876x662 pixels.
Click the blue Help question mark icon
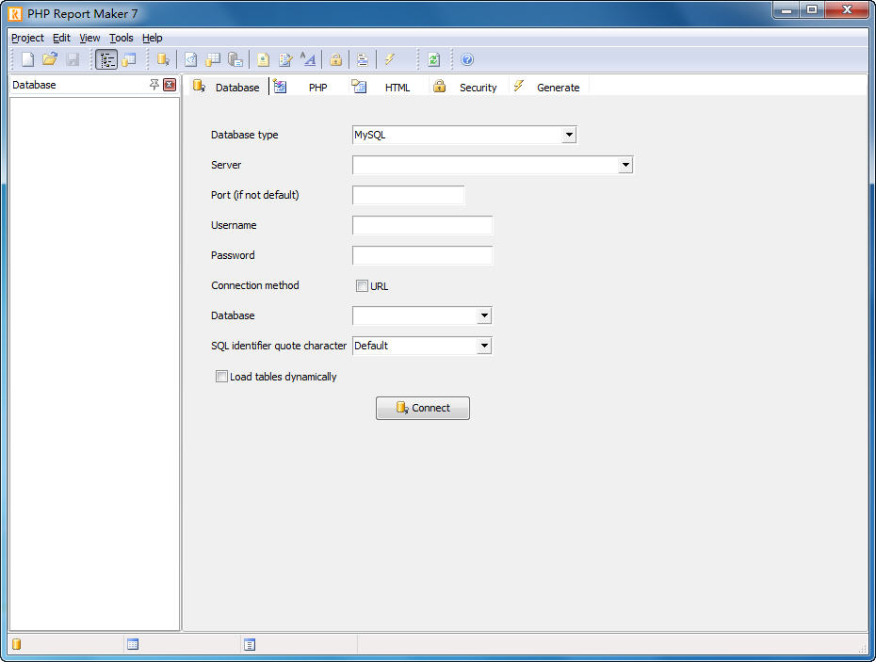coord(467,59)
